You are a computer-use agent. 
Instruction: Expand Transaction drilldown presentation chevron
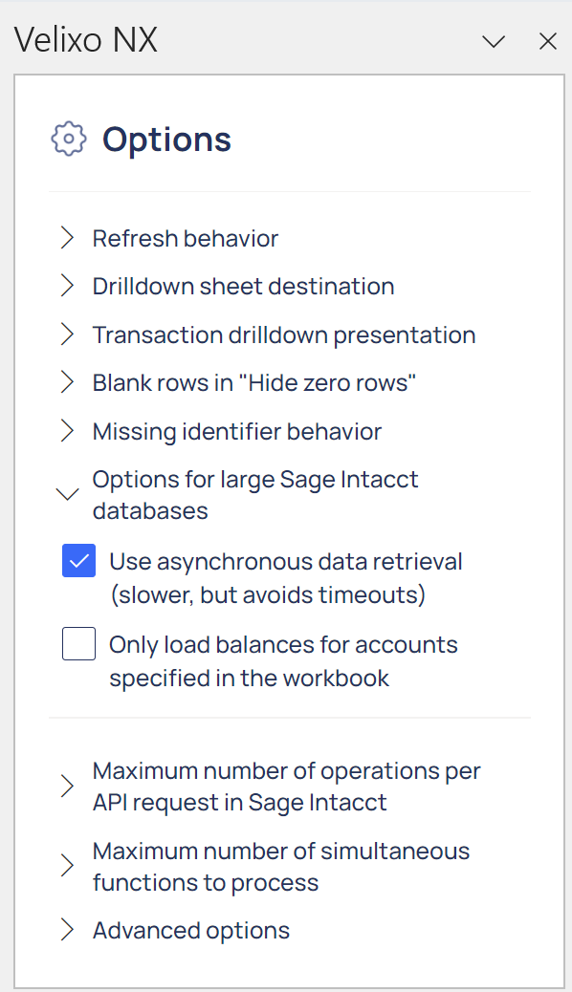click(x=67, y=334)
